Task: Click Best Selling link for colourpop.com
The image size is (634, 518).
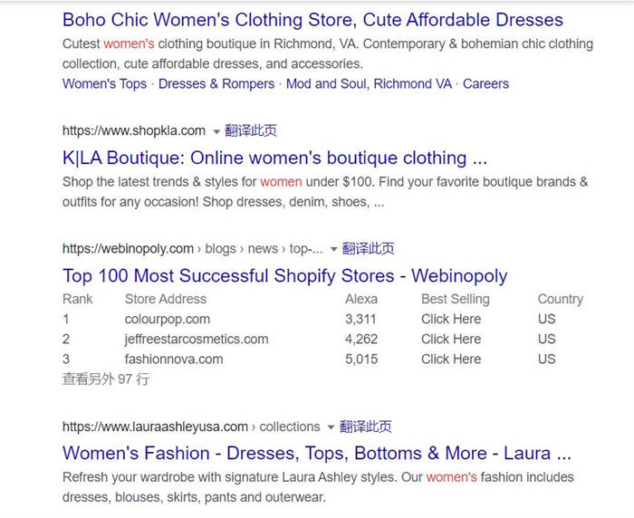Action: tap(450, 319)
